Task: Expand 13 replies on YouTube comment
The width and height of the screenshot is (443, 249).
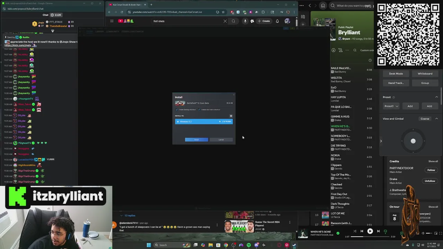Action: [x=128, y=215]
